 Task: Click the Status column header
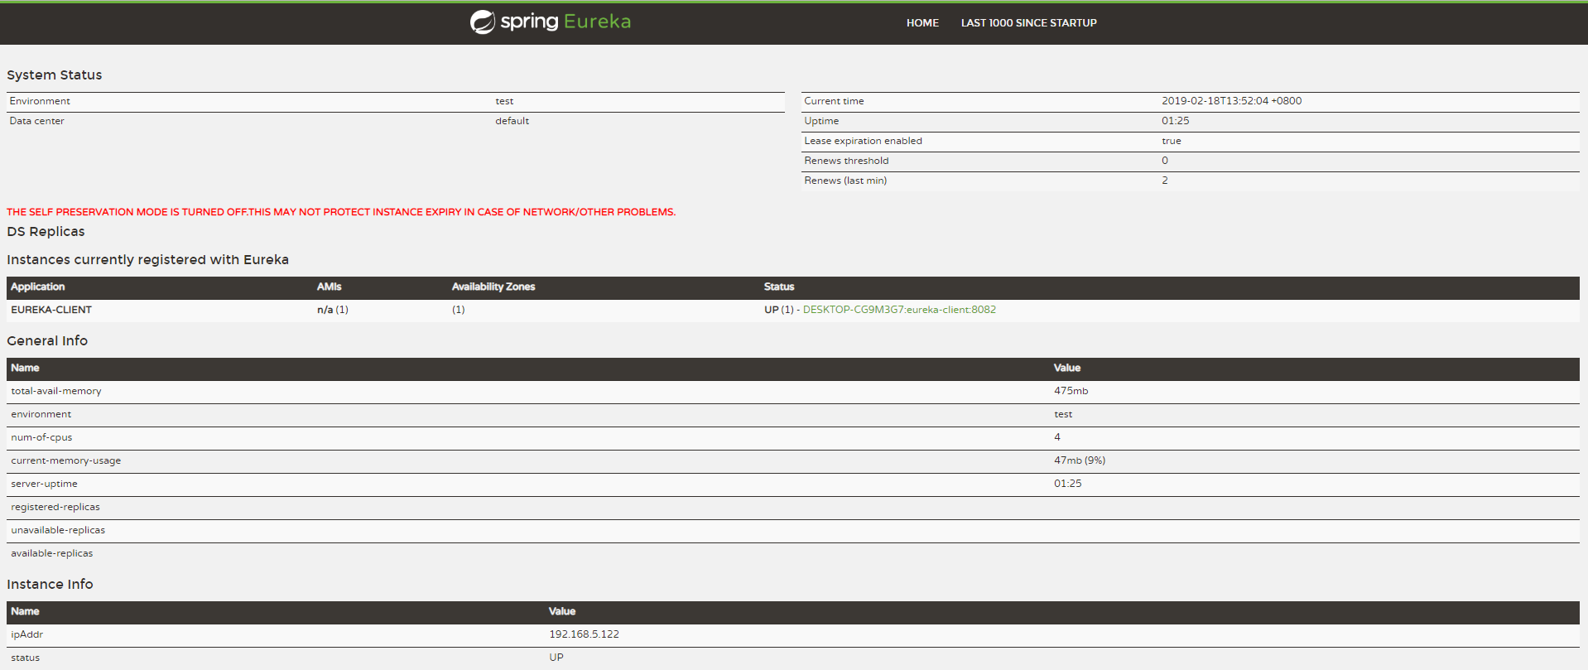779,287
